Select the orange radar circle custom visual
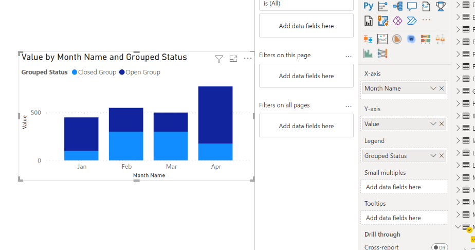The height and width of the screenshot is (250, 475). (x=397, y=39)
